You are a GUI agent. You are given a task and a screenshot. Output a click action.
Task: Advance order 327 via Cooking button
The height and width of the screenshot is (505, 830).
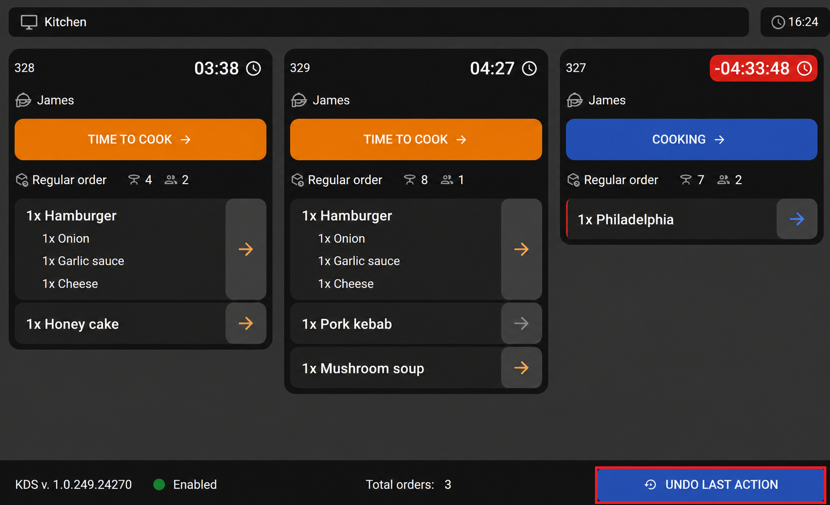pos(692,139)
